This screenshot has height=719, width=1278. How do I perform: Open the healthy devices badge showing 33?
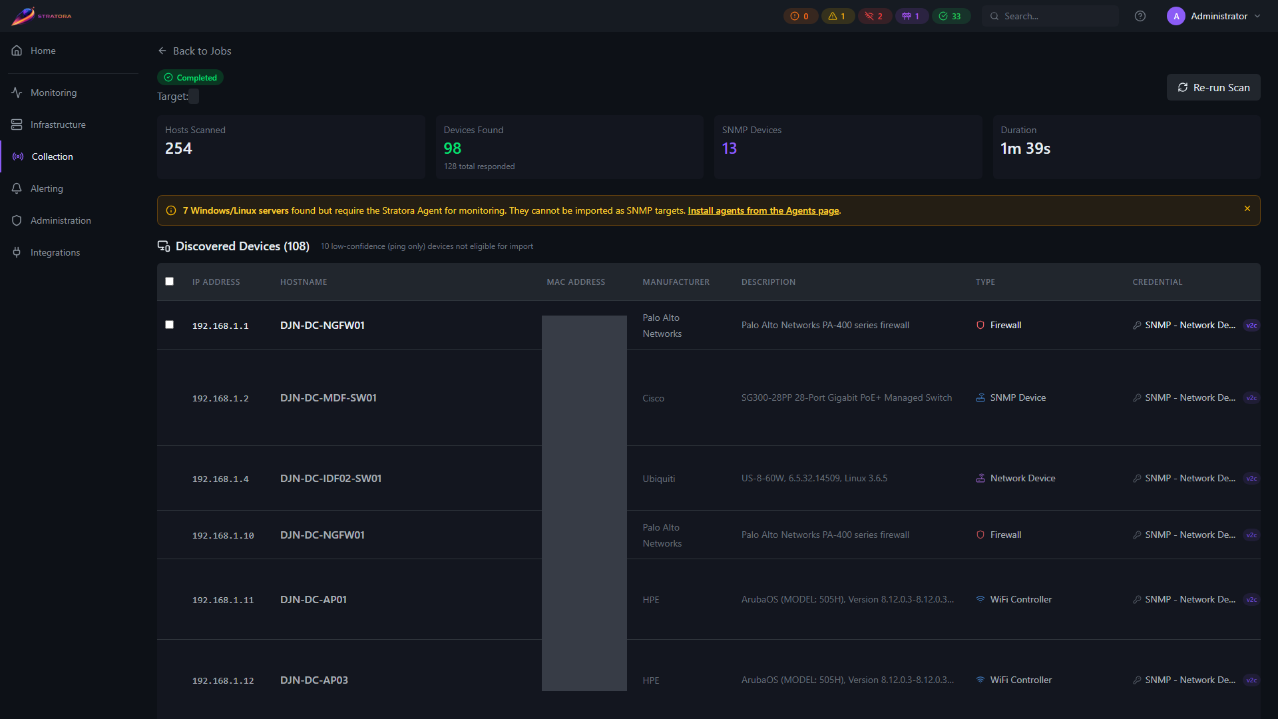pyautogui.click(x=951, y=16)
